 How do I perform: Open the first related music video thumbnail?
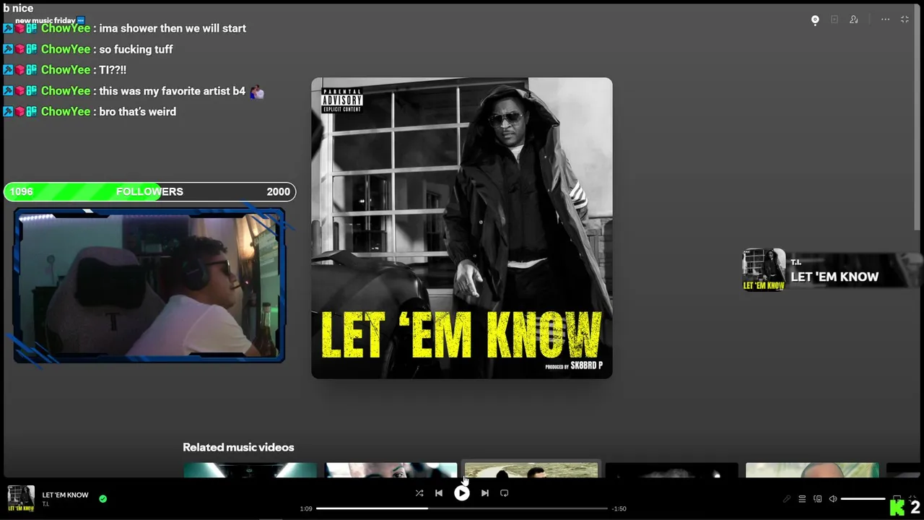pos(250,470)
